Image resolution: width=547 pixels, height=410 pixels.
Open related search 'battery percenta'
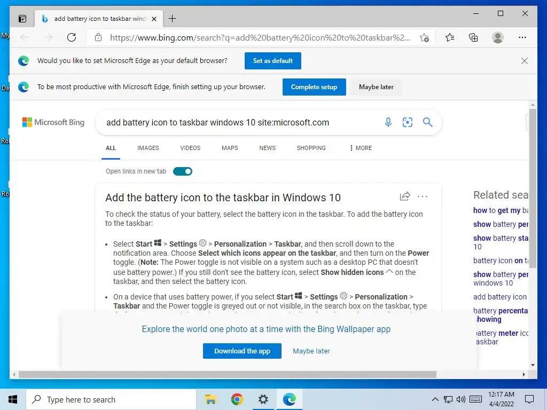point(501,315)
